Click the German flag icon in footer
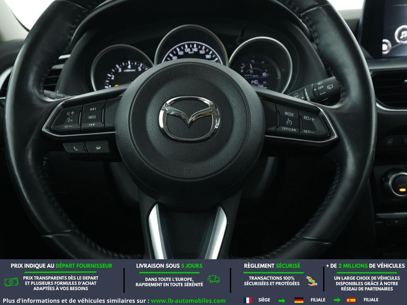This screenshot has width=407, height=305. click(x=299, y=300)
